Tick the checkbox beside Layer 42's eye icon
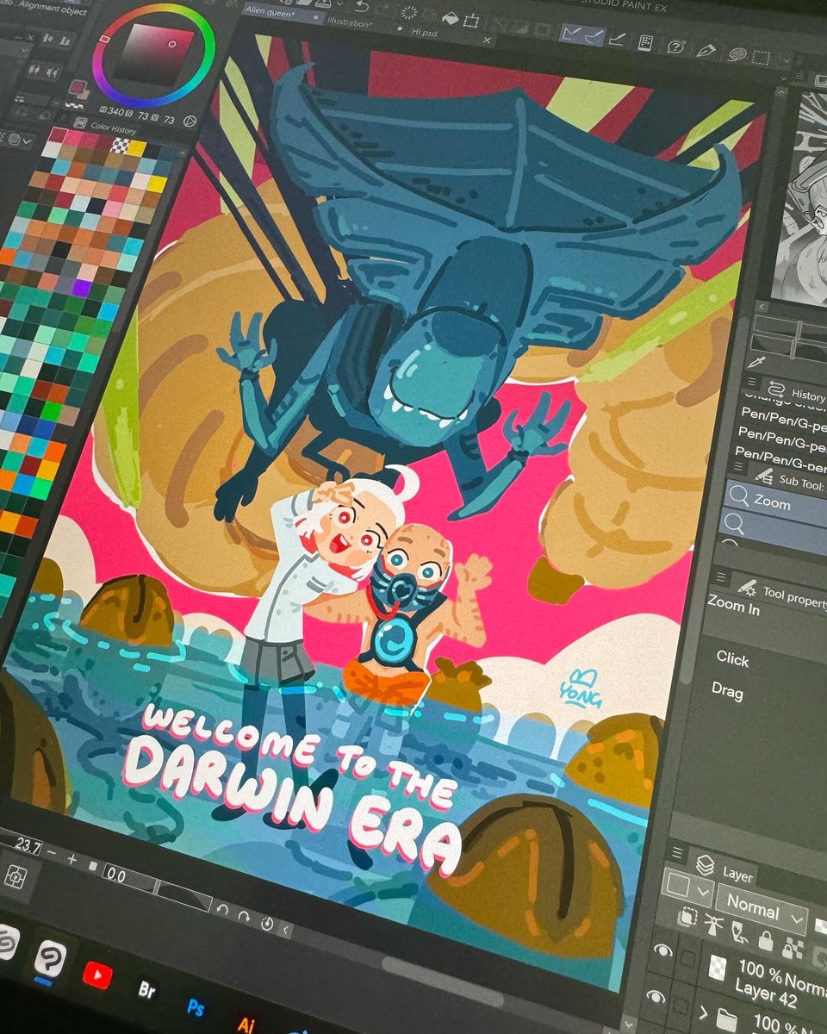The height and width of the screenshot is (1034, 827). tap(688, 957)
